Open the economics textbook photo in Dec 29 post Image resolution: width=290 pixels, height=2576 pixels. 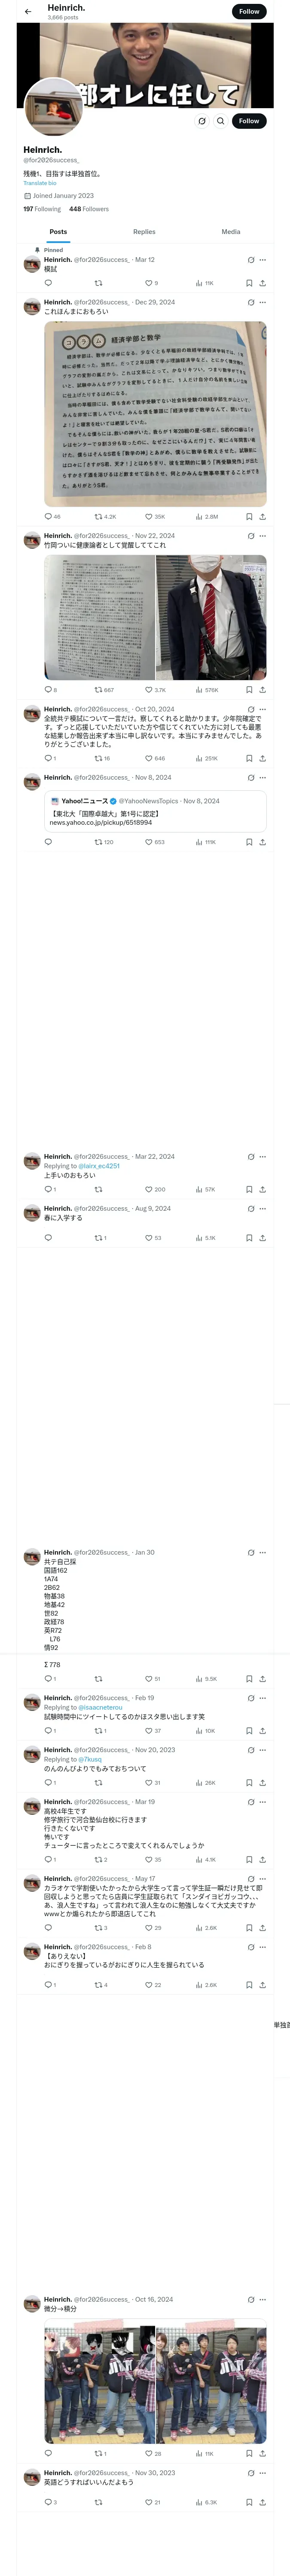[155, 413]
